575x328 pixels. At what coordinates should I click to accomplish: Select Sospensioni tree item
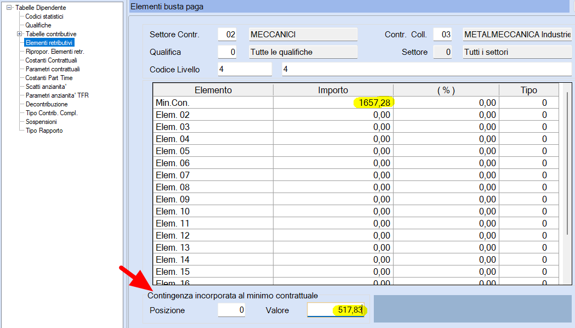click(x=42, y=122)
